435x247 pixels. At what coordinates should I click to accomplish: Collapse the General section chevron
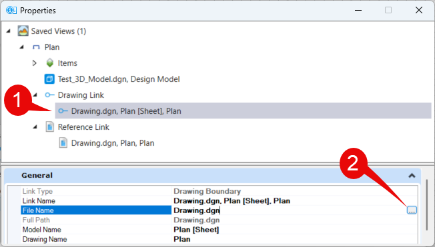click(412, 176)
